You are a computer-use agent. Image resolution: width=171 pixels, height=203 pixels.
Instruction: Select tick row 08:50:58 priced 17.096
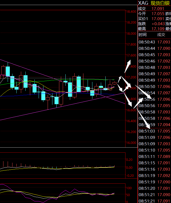click(x=154, y=118)
